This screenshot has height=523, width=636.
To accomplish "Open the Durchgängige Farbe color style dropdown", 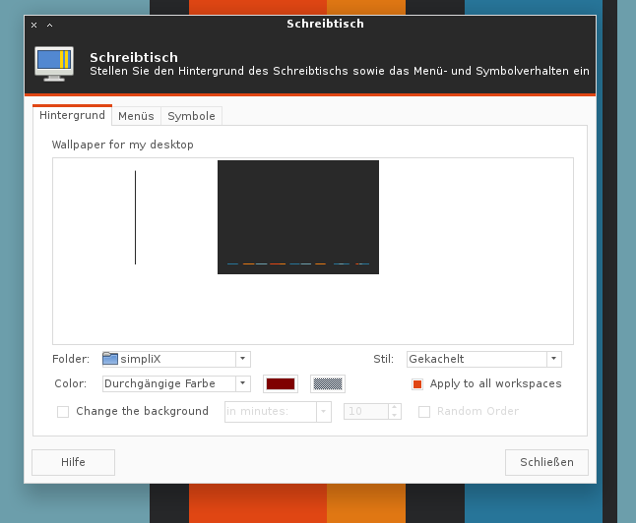I will [243, 383].
